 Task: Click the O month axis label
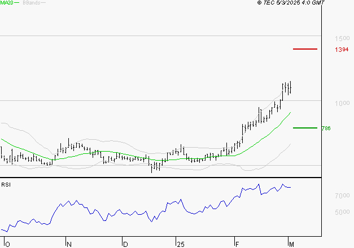[7, 245]
